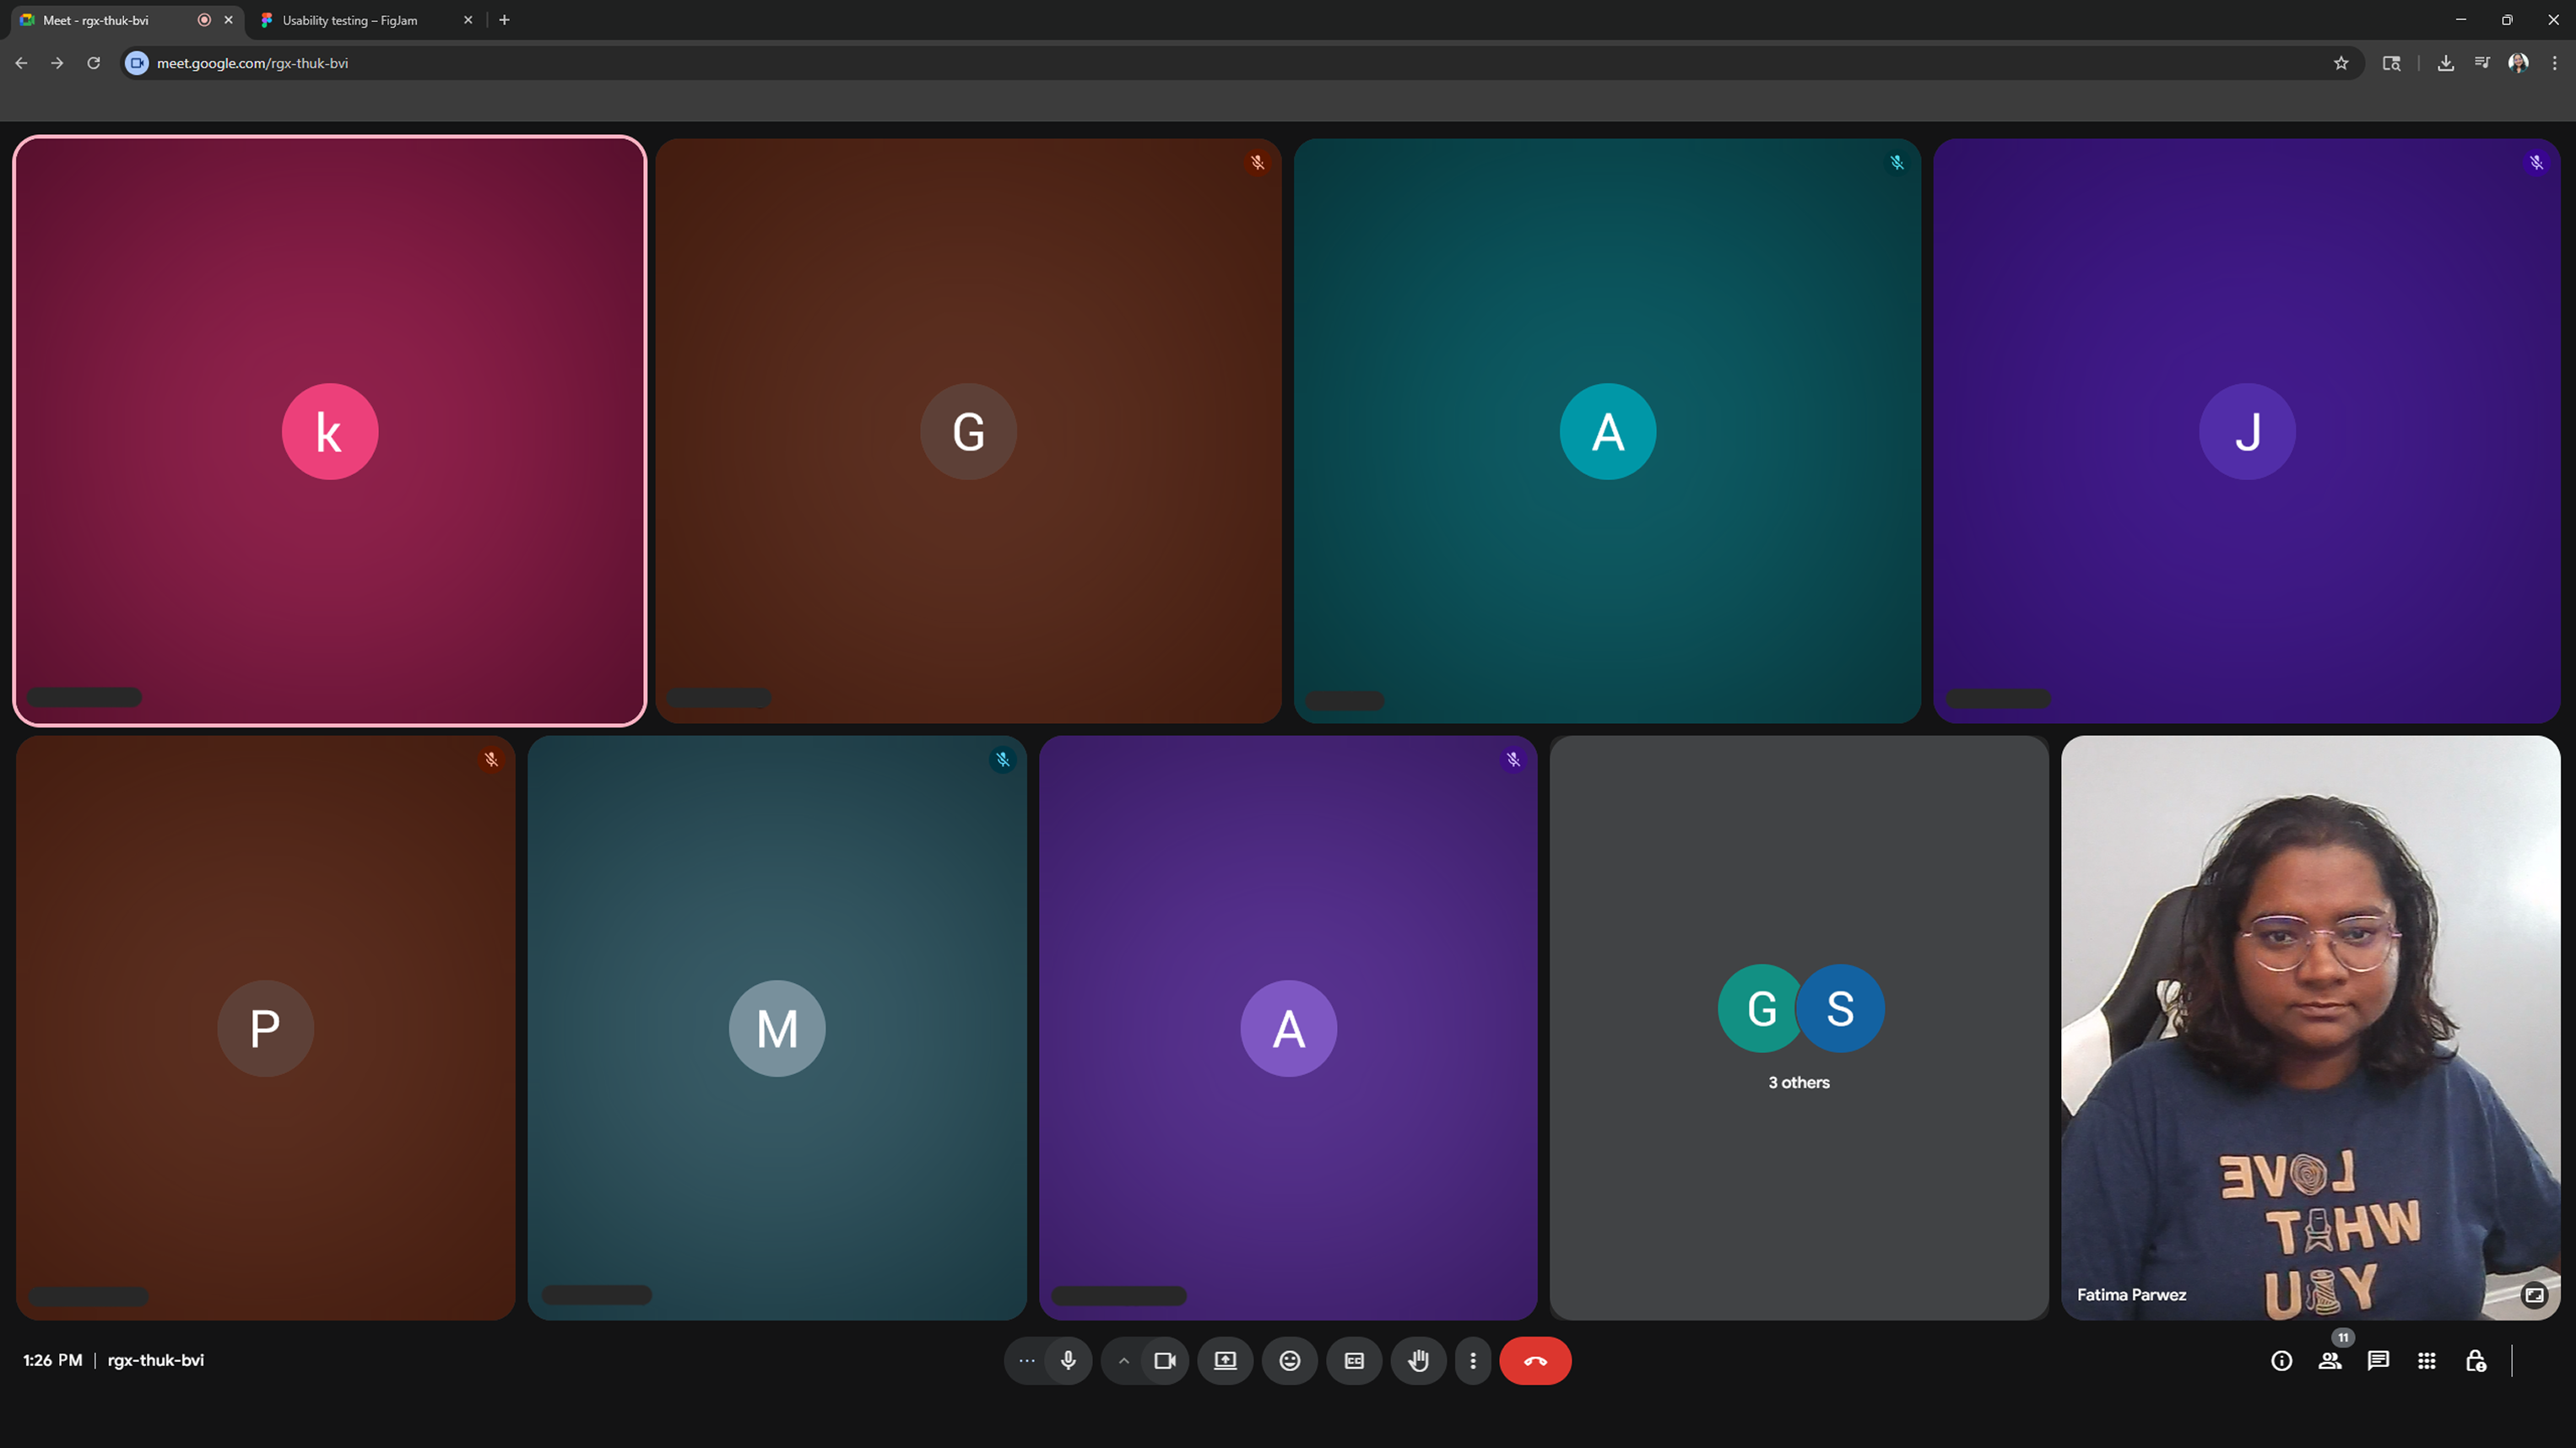Image resolution: width=2576 pixels, height=1448 pixels.
Task: Select the Meet rgx-thuk-bvi tab
Action: point(96,20)
